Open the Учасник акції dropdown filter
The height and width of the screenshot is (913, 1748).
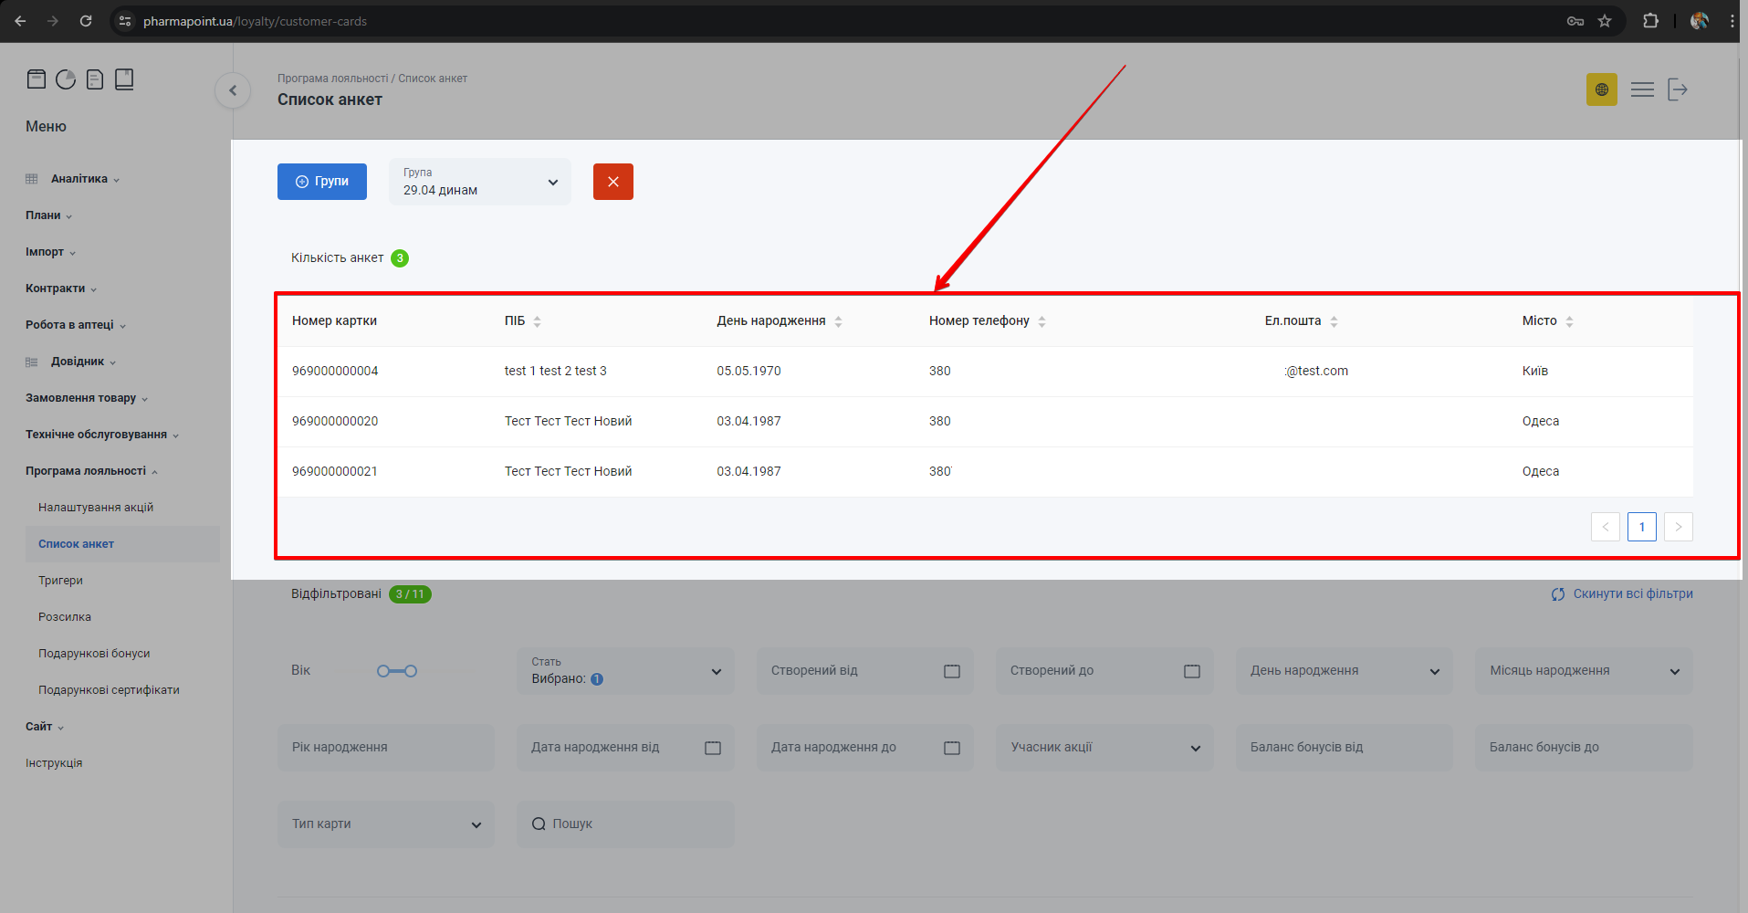tap(1104, 748)
